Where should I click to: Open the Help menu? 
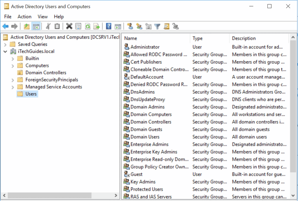(x=59, y=17)
